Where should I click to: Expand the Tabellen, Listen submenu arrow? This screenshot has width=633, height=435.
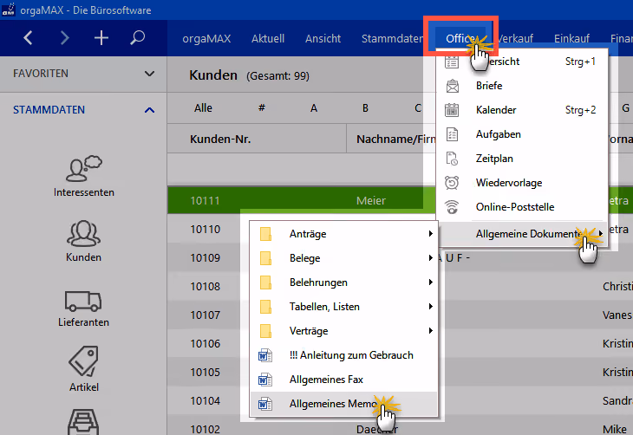pos(431,306)
